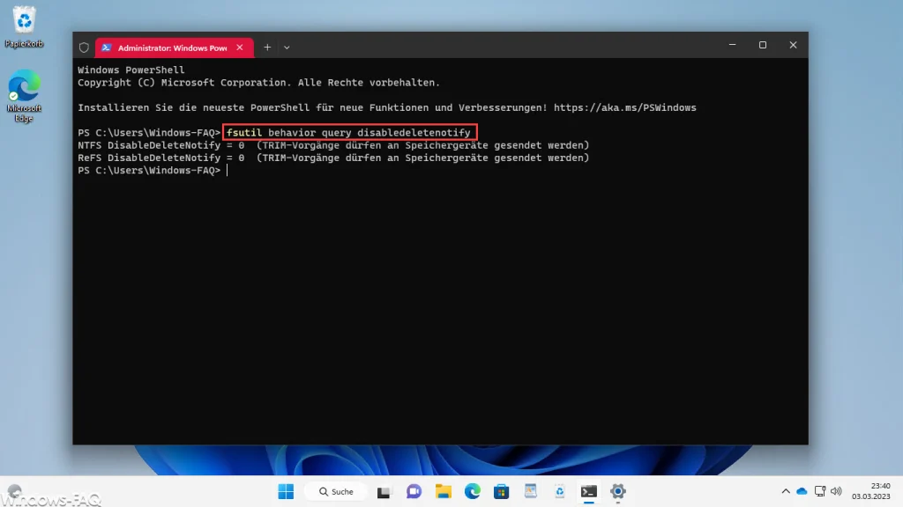Viewport: 903px width, 507px height.
Task: Click the Terminal icon on the taskbar
Action: coord(588,491)
